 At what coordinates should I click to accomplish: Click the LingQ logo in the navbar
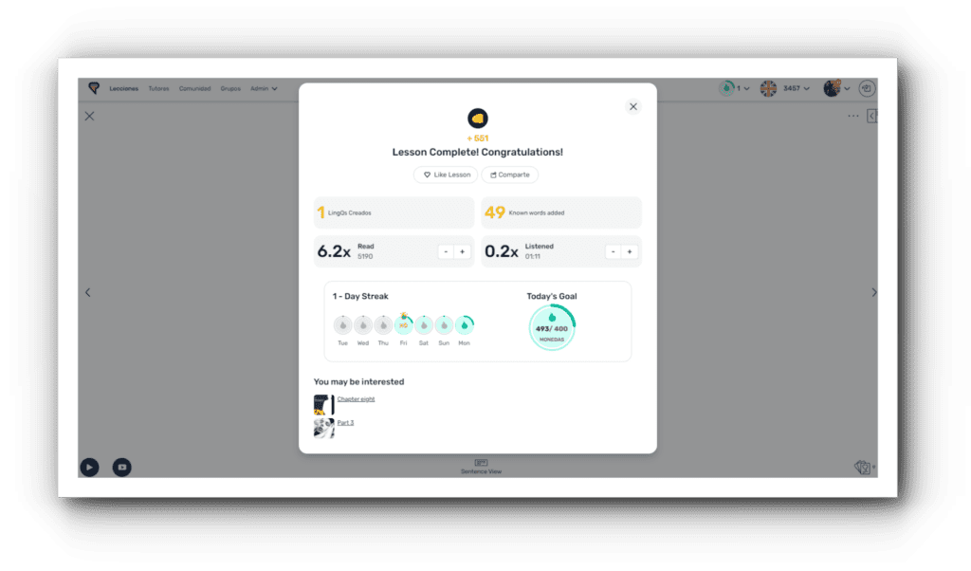coord(94,88)
